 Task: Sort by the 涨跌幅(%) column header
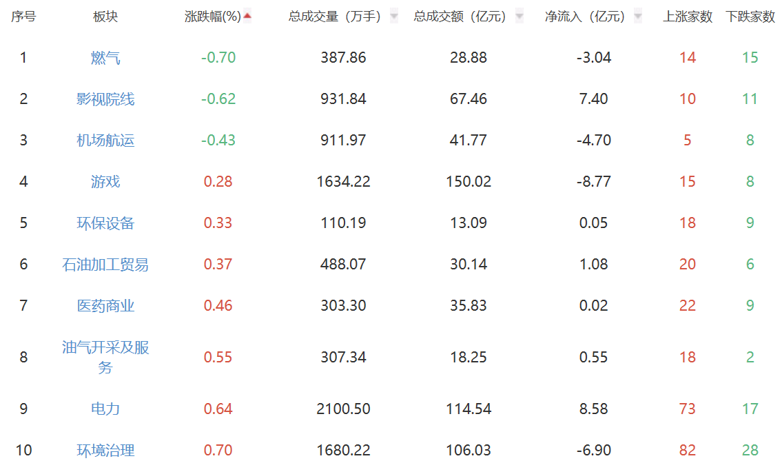(x=213, y=17)
